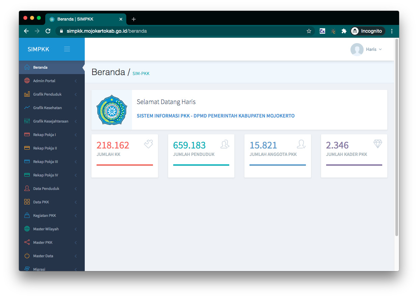This screenshot has width=418, height=298.
Task: Click the Beranda home icon in sidebar
Action: 27,67
